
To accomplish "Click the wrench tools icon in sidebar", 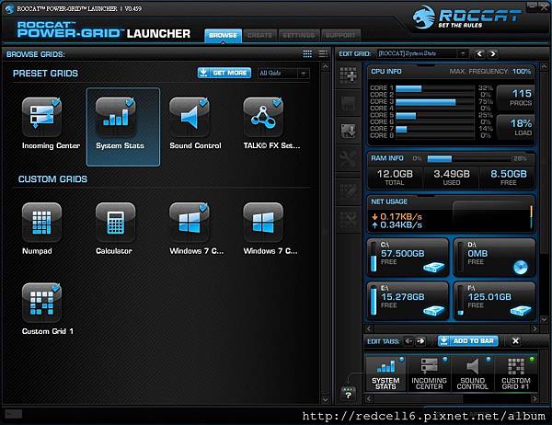I will coord(348,159).
